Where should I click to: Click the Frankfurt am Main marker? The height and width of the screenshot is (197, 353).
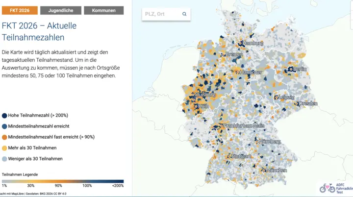pyautogui.click(x=222, y=125)
